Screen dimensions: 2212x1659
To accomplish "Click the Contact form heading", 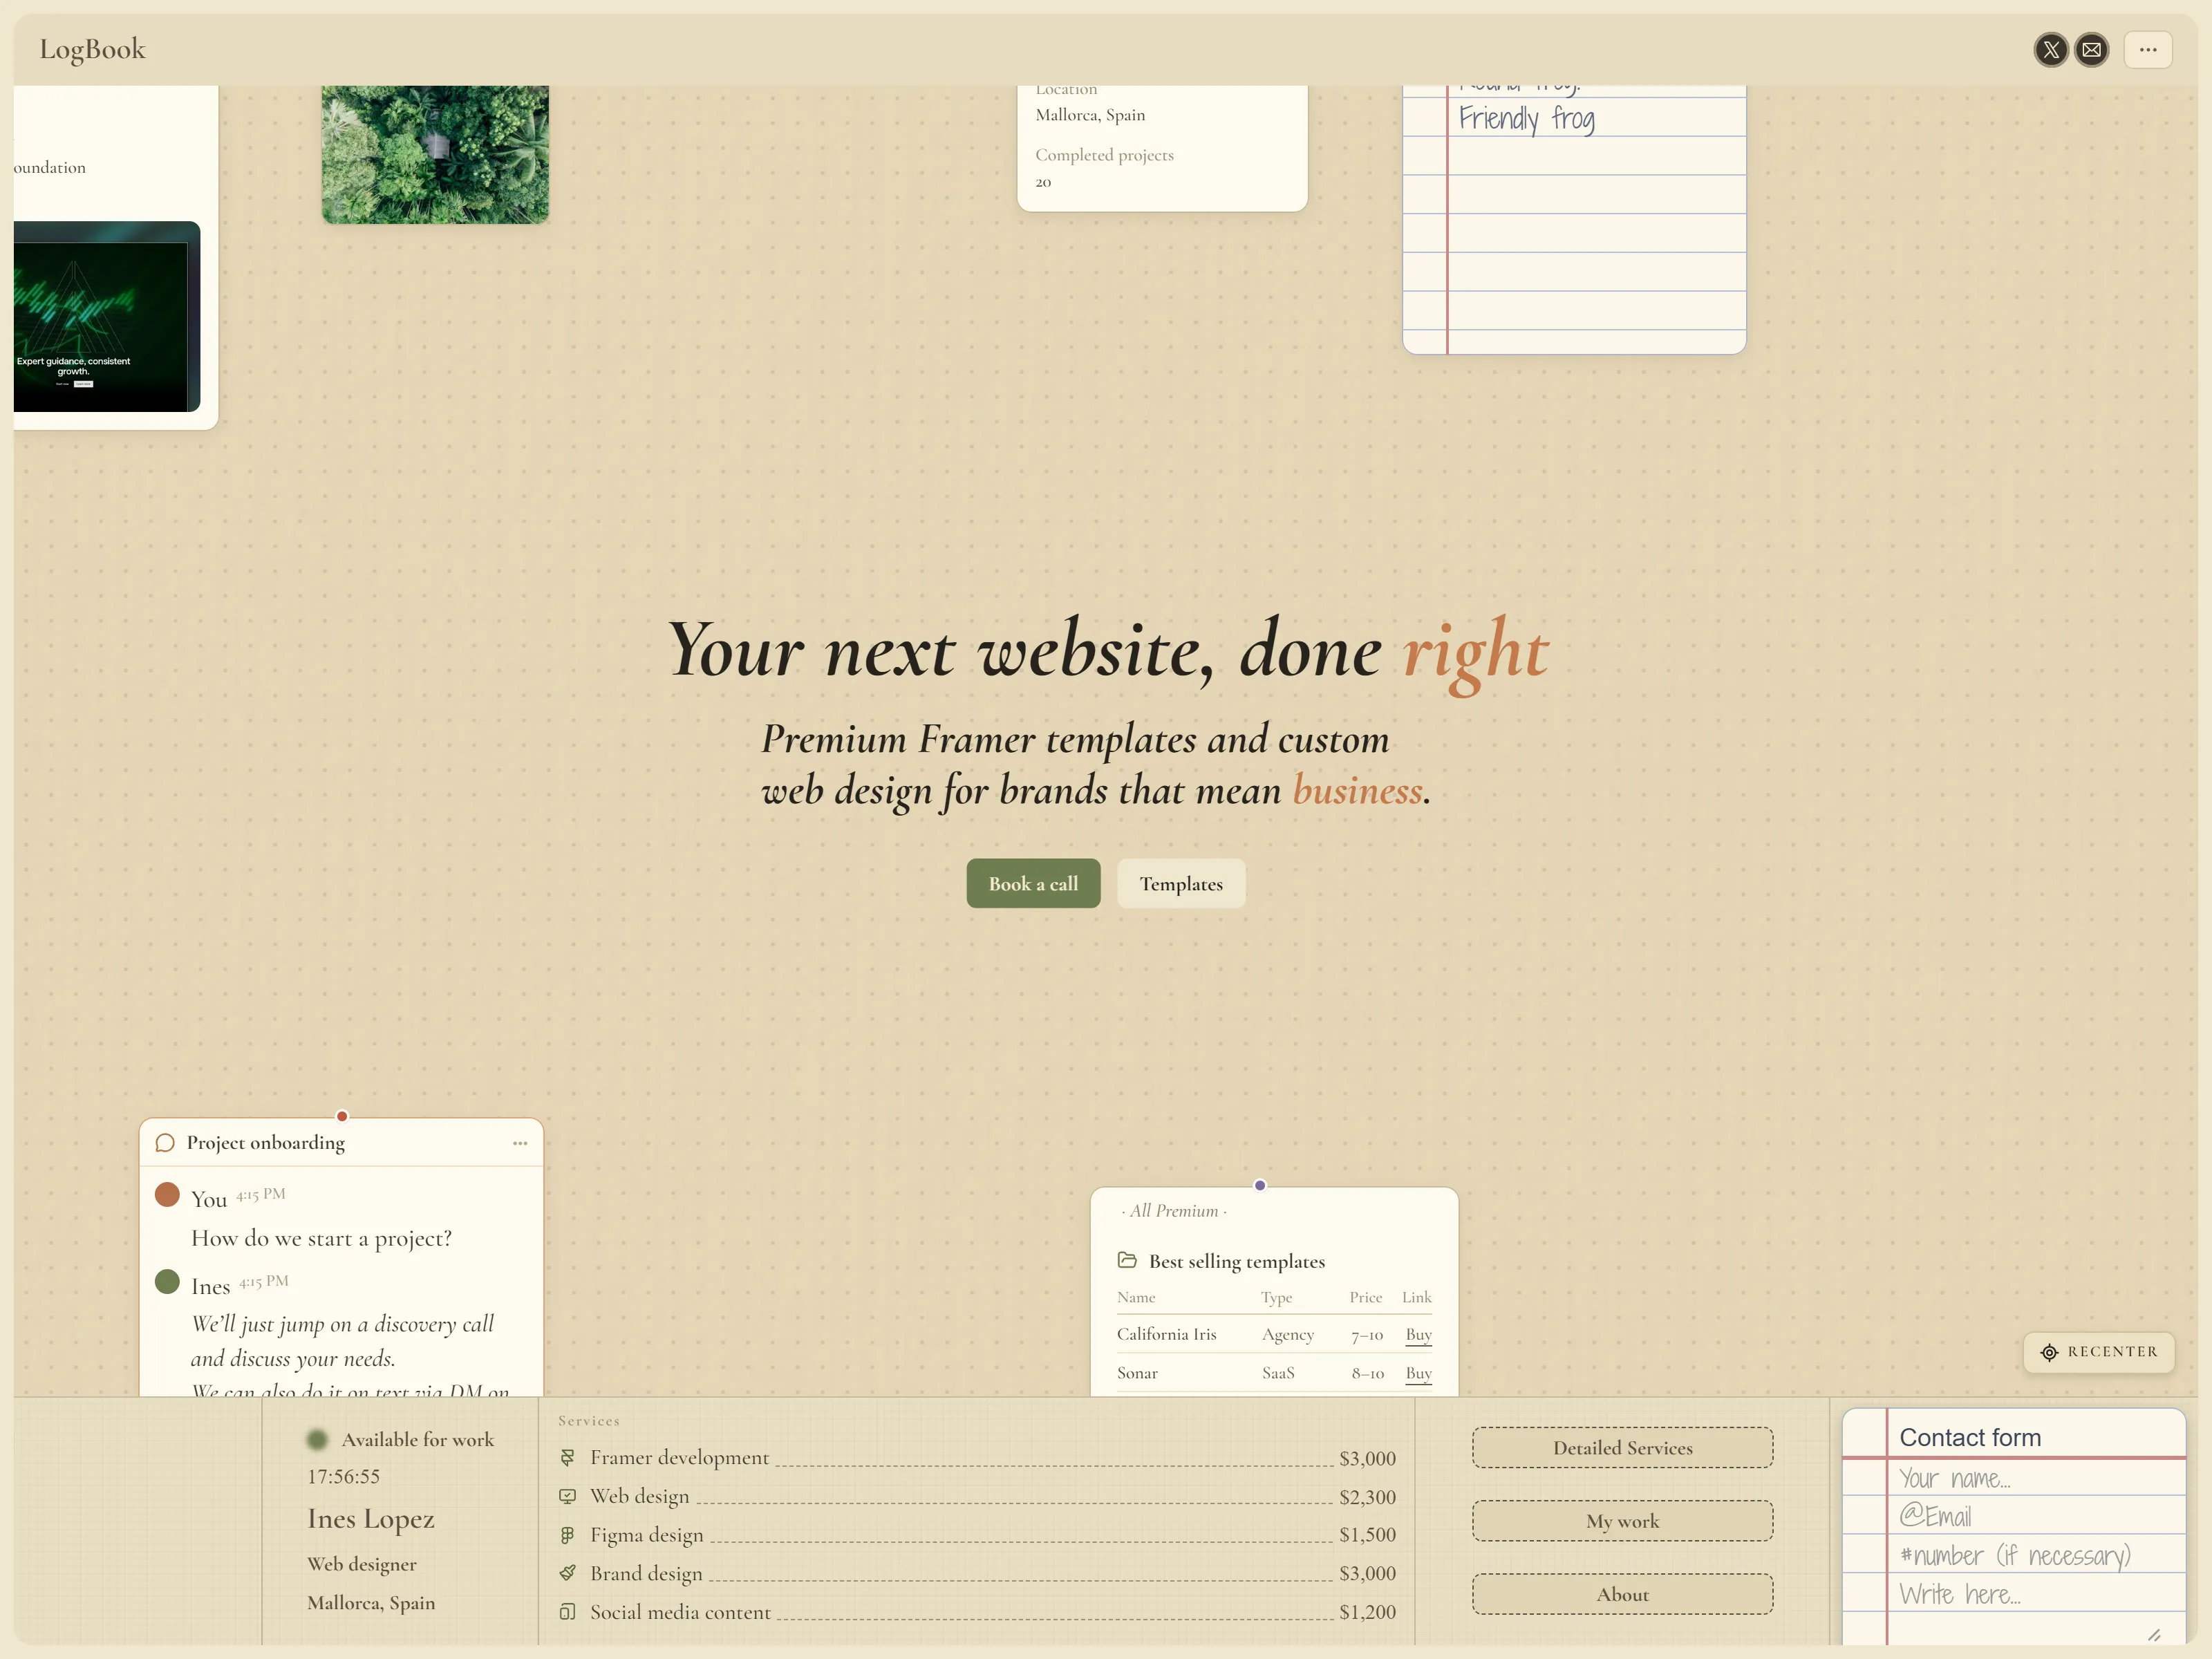I will point(1969,1437).
